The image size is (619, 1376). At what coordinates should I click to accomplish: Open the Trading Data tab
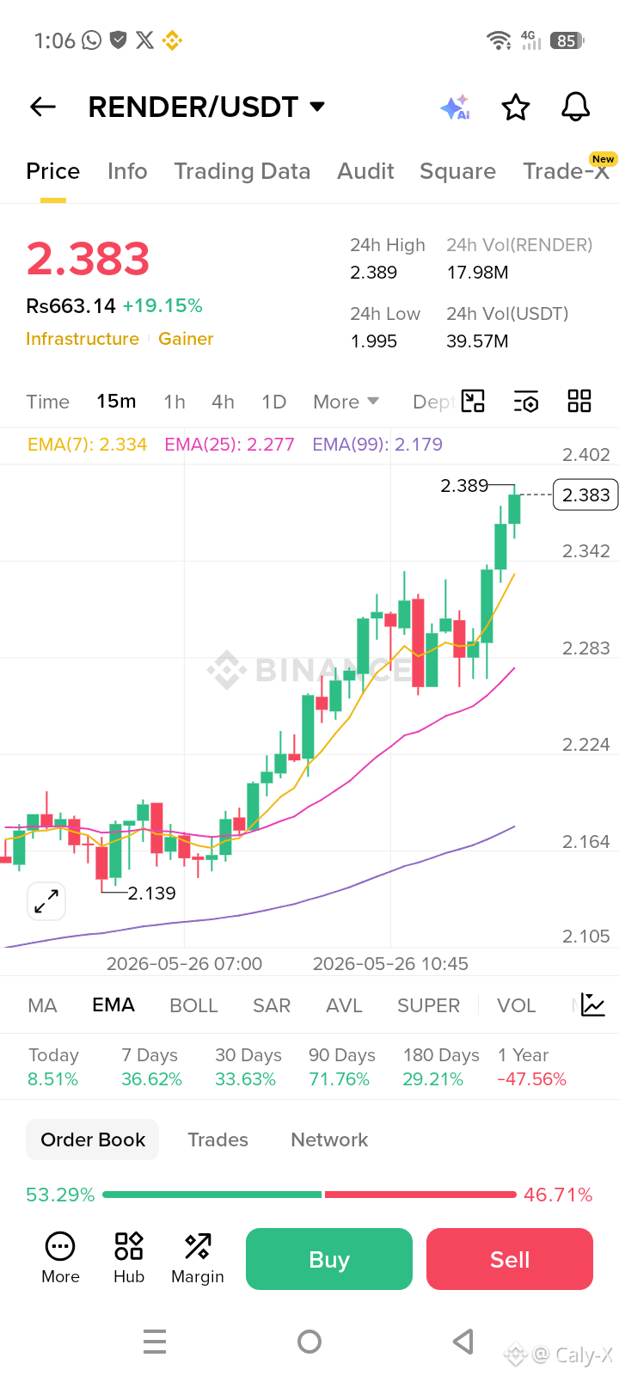click(242, 171)
